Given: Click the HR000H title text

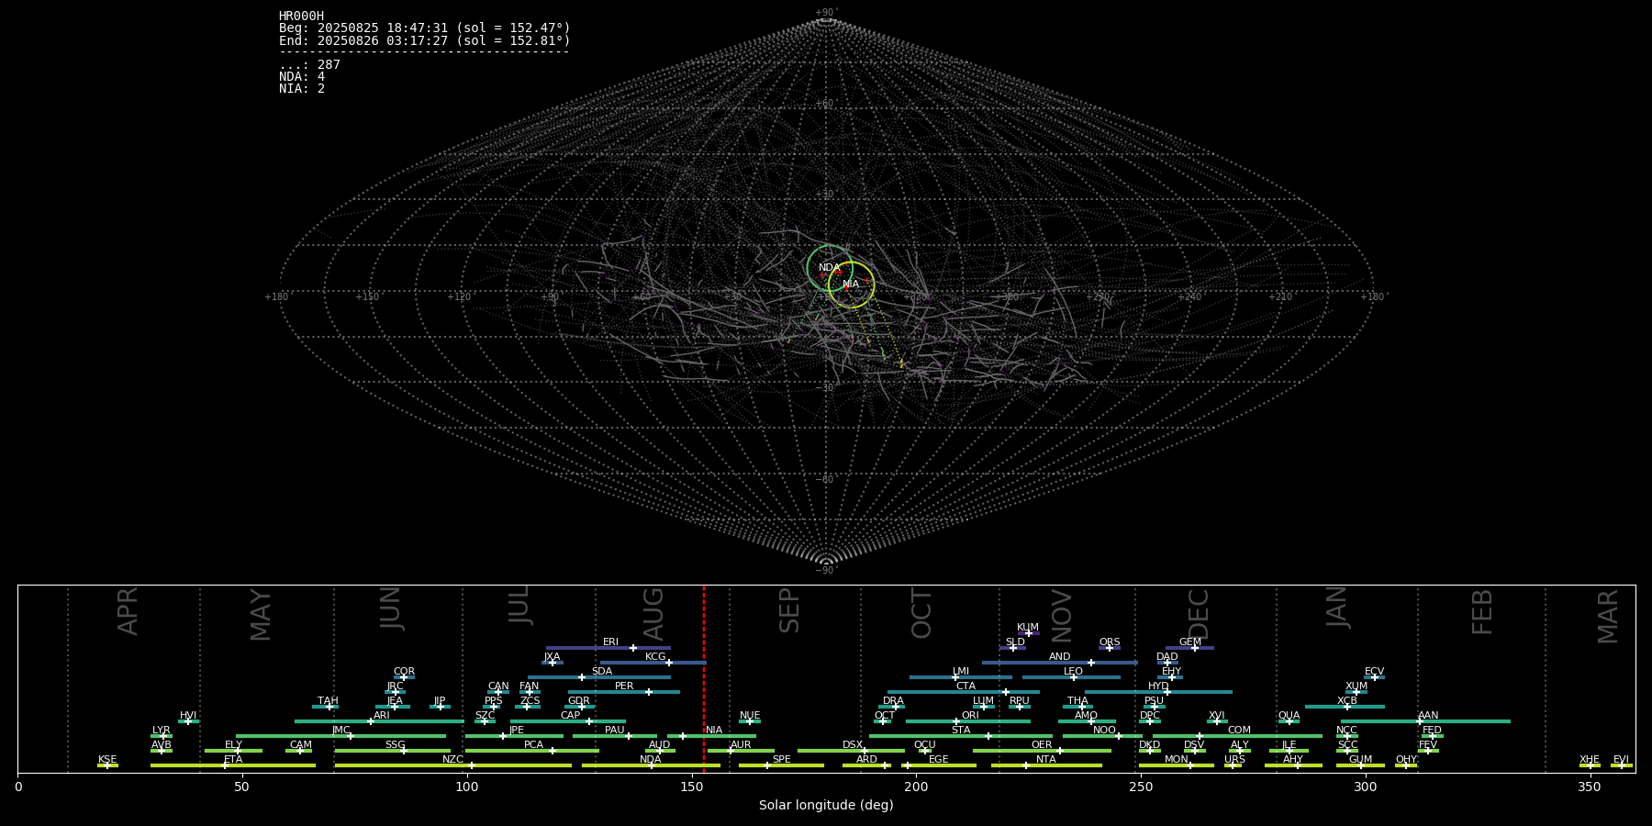Looking at the screenshot, I should click(301, 17).
